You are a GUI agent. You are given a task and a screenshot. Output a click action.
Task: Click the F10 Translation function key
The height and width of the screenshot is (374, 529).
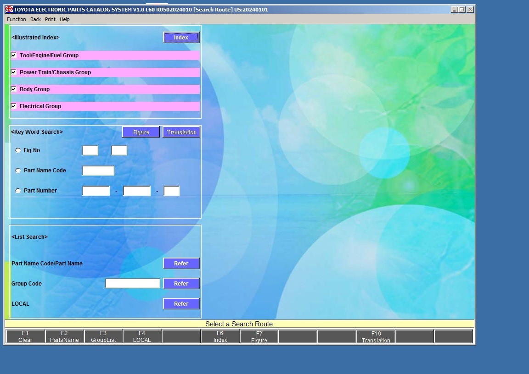click(376, 336)
